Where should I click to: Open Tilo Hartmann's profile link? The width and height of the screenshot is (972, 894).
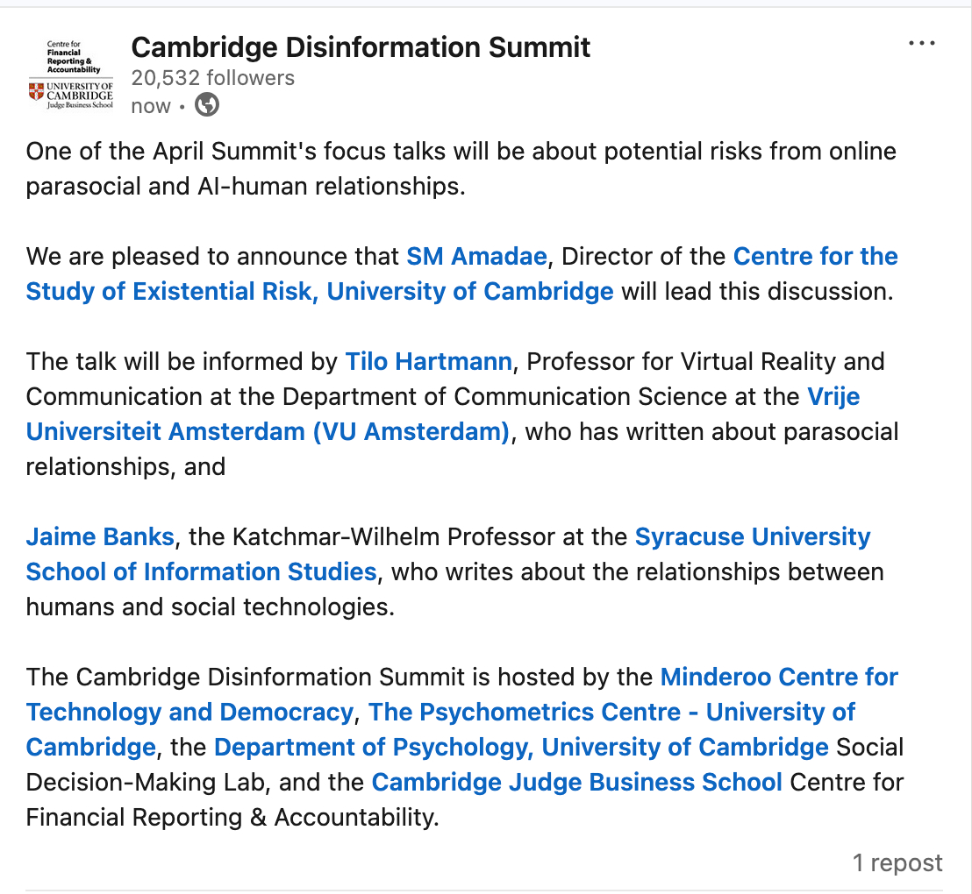point(428,362)
